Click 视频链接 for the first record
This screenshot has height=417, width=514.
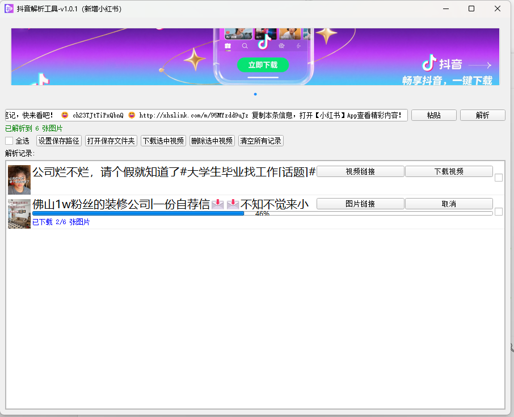point(360,171)
